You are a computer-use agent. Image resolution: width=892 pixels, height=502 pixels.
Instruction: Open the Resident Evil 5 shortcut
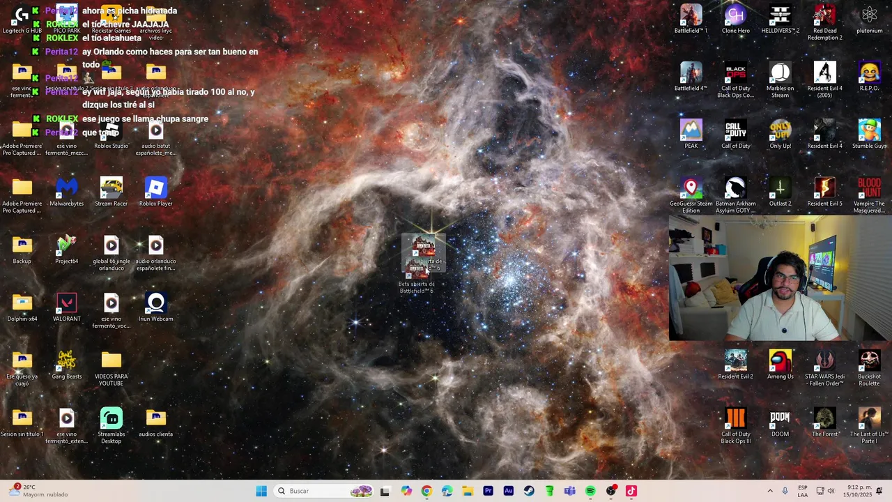click(824, 192)
